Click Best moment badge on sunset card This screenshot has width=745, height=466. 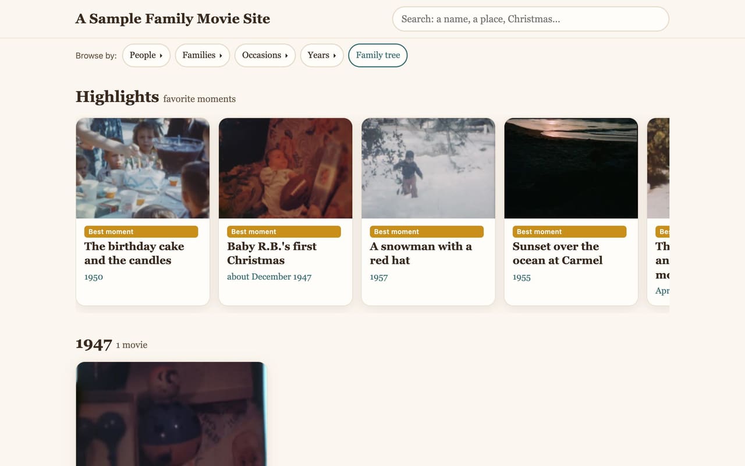click(x=569, y=232)
